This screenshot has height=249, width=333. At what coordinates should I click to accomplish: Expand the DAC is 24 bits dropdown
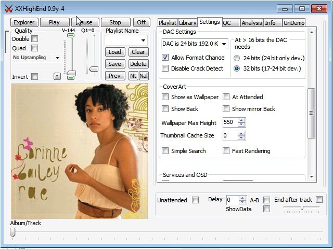(x=224, y=44)
